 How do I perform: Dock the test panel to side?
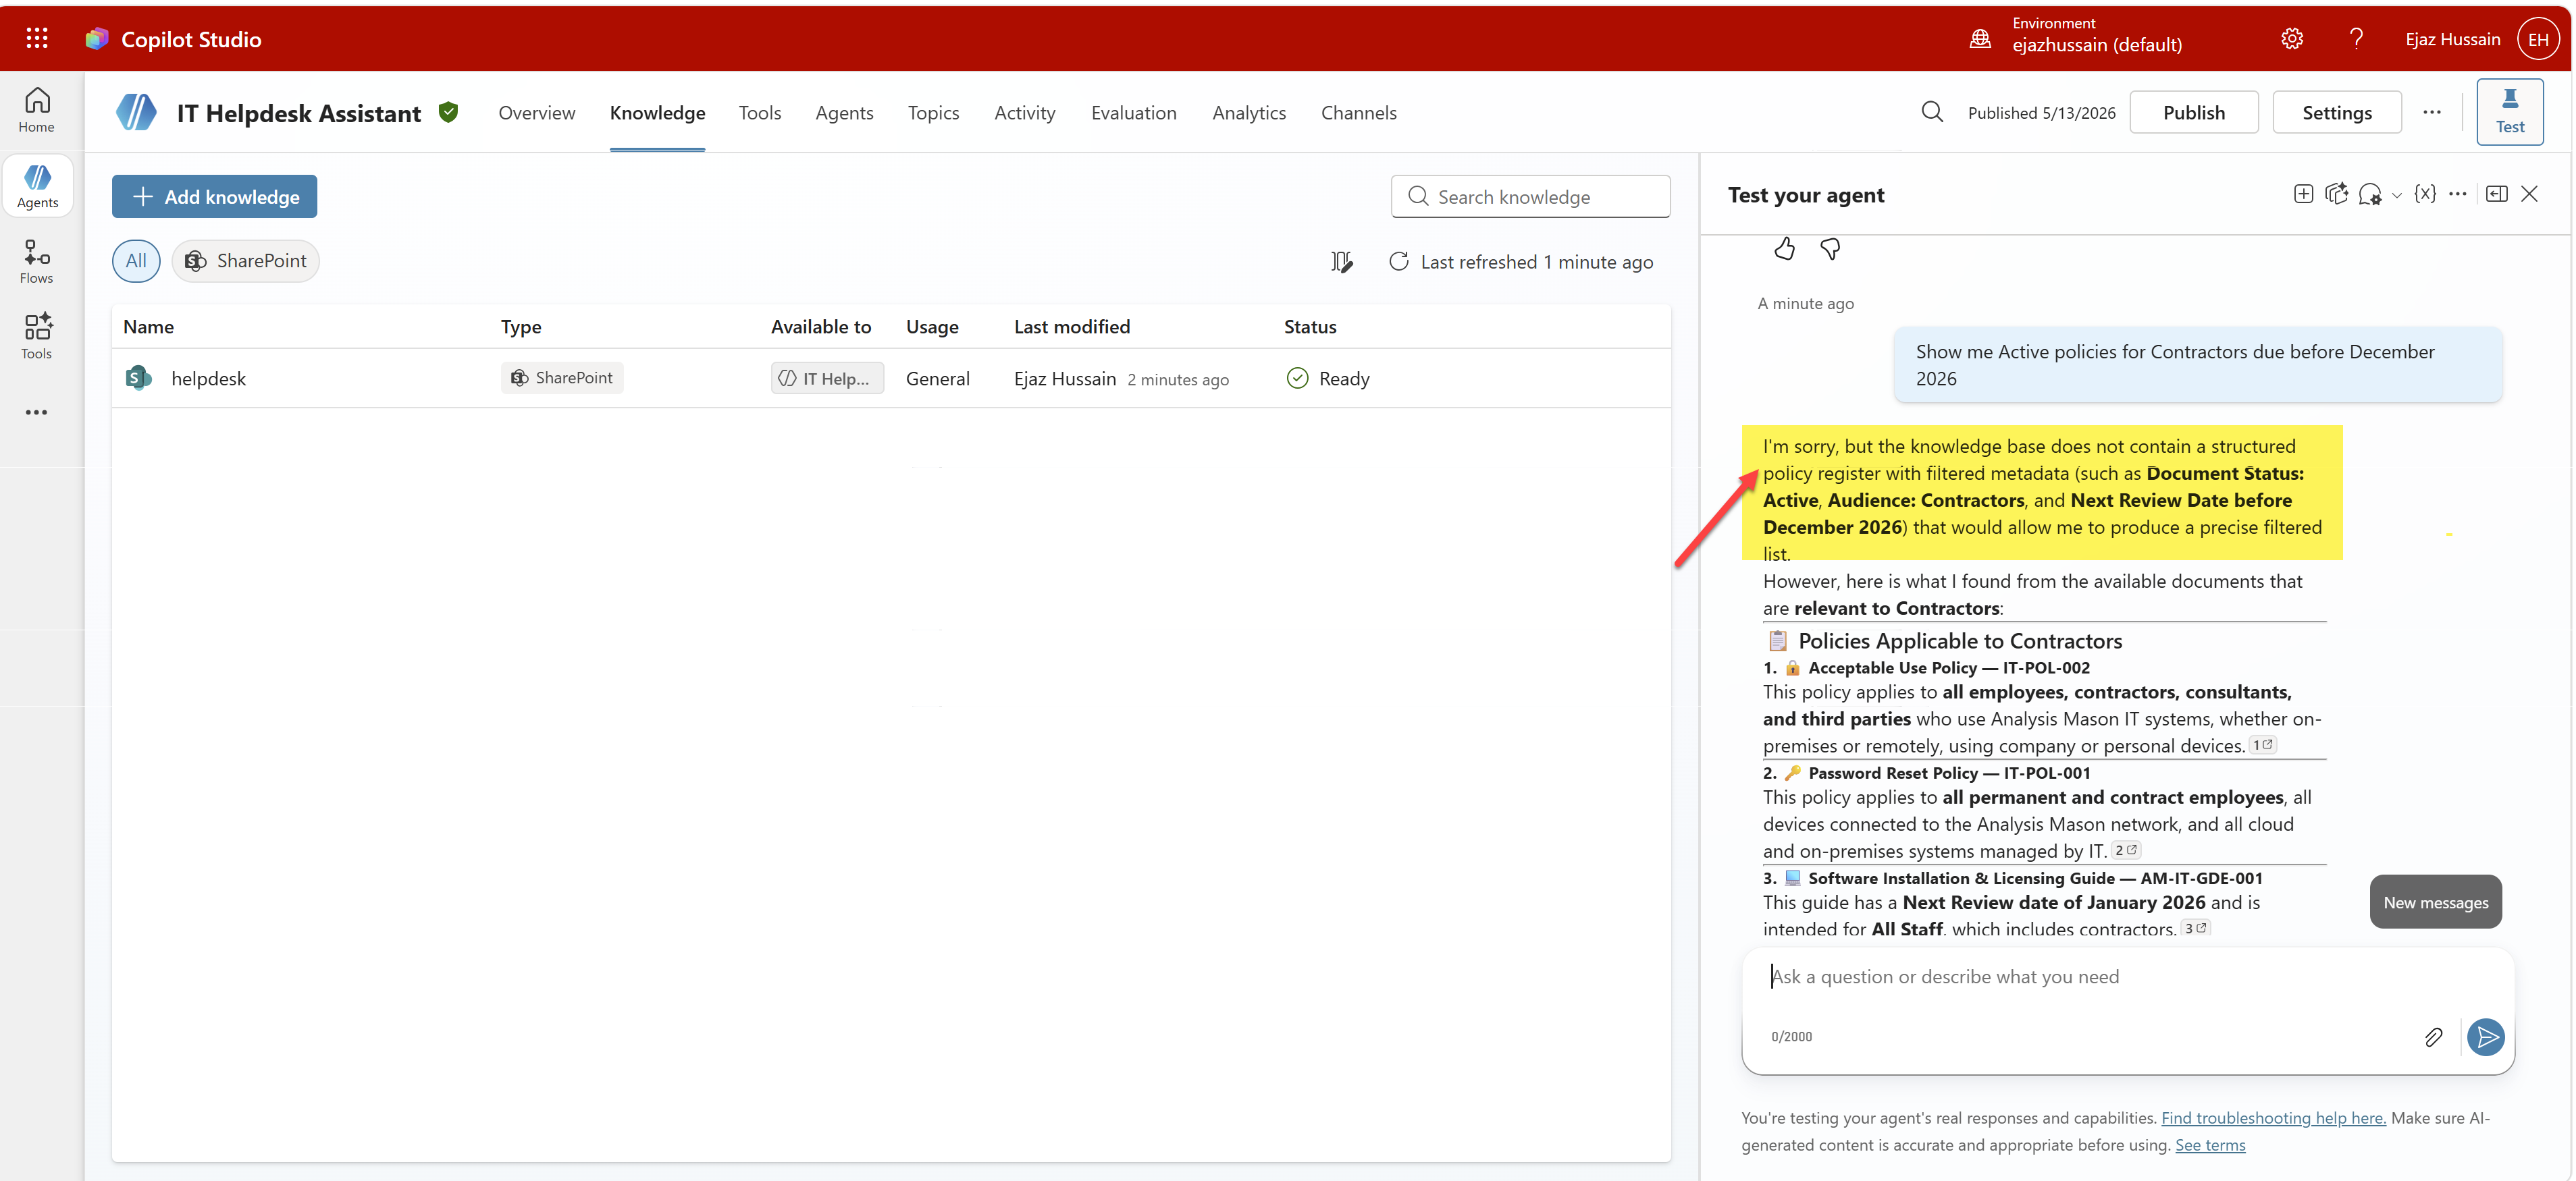coord(2497,194)
